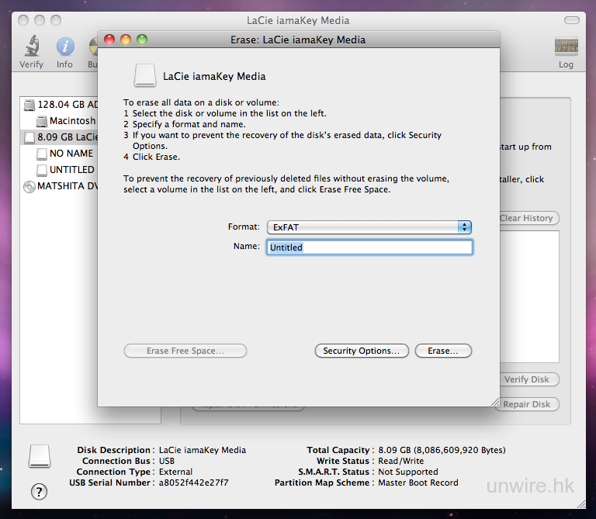Select the Macintosh volume icon in sidebar
This screenshot has height=519, width=596.
pyautogui.click(x=42, y=121)
